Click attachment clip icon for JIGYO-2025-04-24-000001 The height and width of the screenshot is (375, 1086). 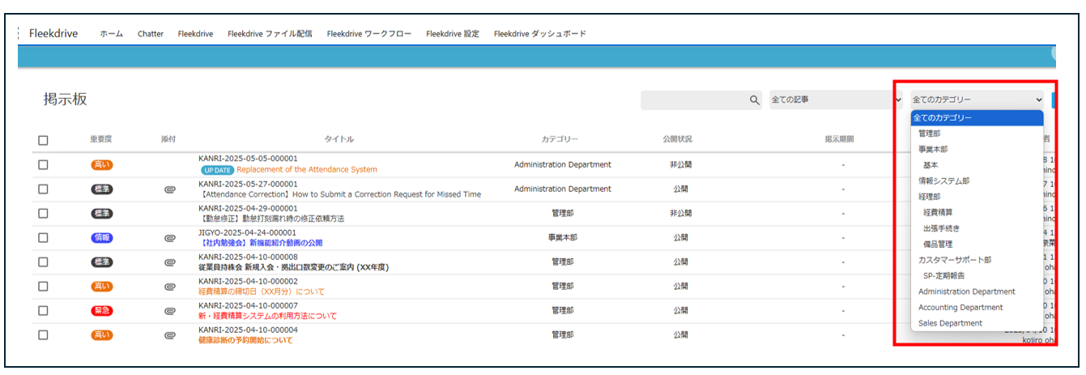point(169,238)
